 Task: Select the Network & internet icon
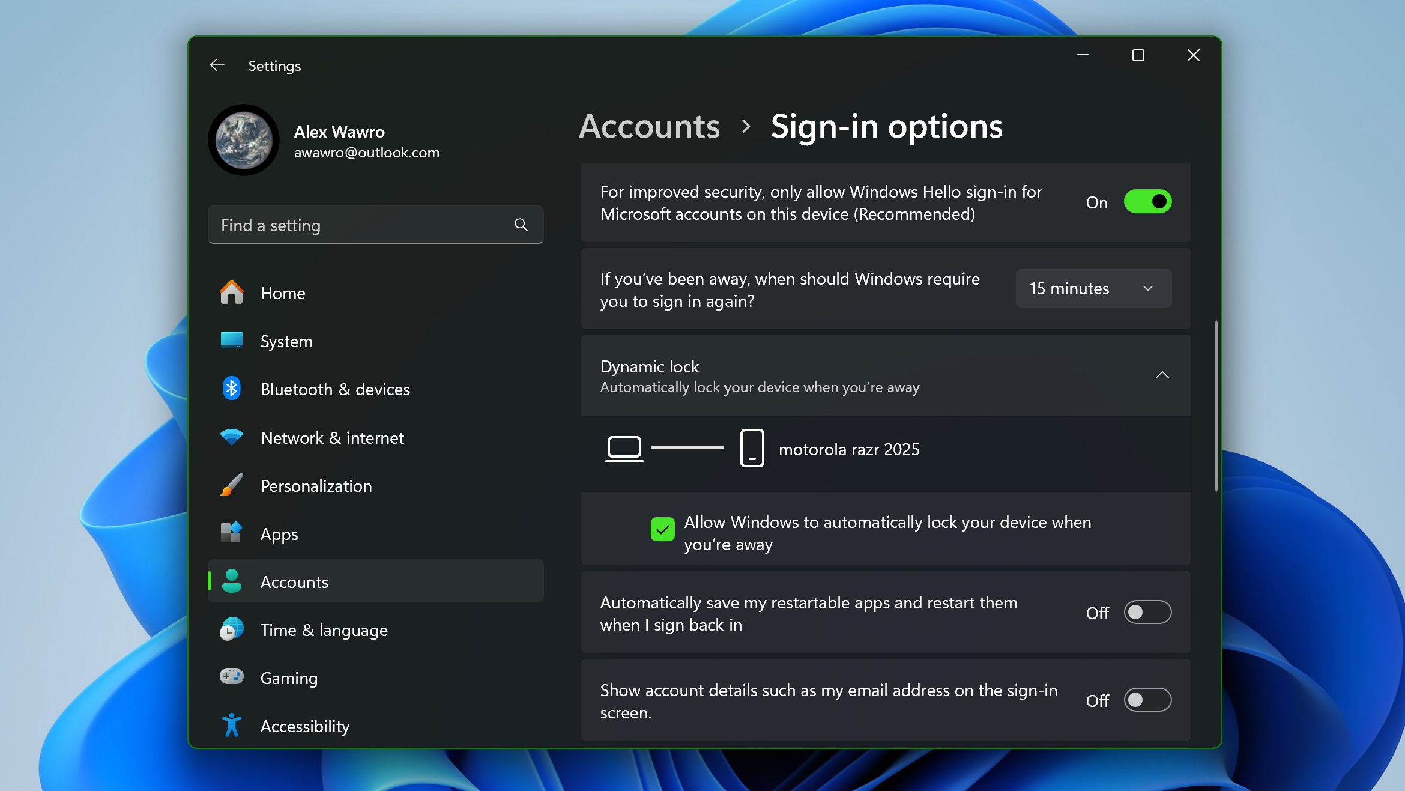(x=232, y=437)
